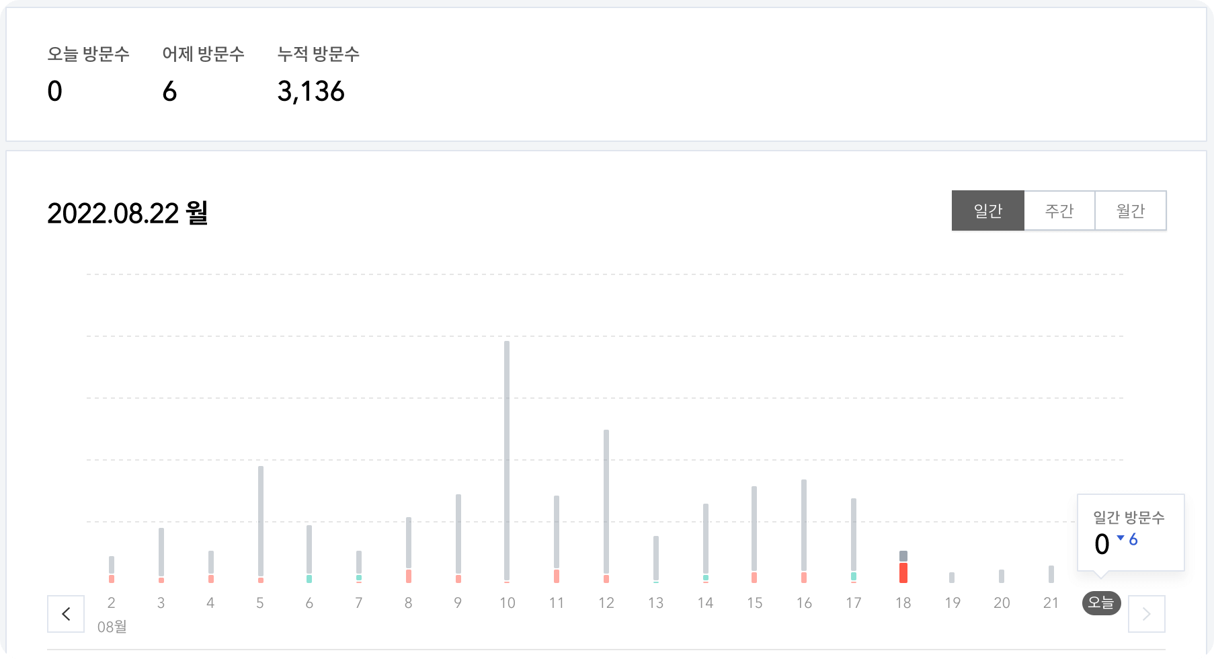Image resolution: width=1214 pixels, height=659 pixels.
Task: Click the teal segment on the August 17 bar
Action: tap(854, 576)
